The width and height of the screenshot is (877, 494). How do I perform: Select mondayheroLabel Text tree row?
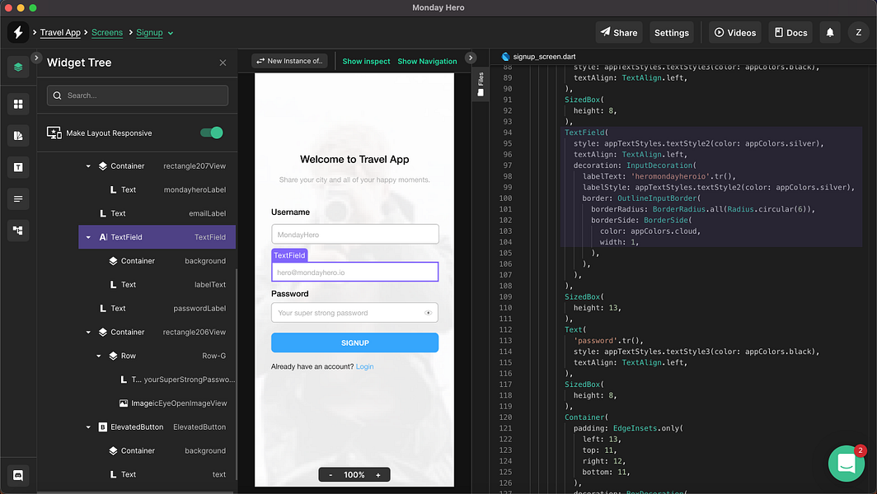click(x=157, y=189)
